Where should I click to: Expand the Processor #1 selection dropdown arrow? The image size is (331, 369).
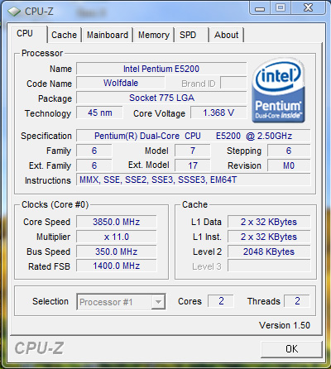pos(158,302)
